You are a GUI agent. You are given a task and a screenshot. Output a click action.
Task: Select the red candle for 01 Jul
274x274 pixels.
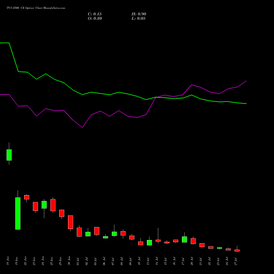pyautogui.click(x=79, y=232)
